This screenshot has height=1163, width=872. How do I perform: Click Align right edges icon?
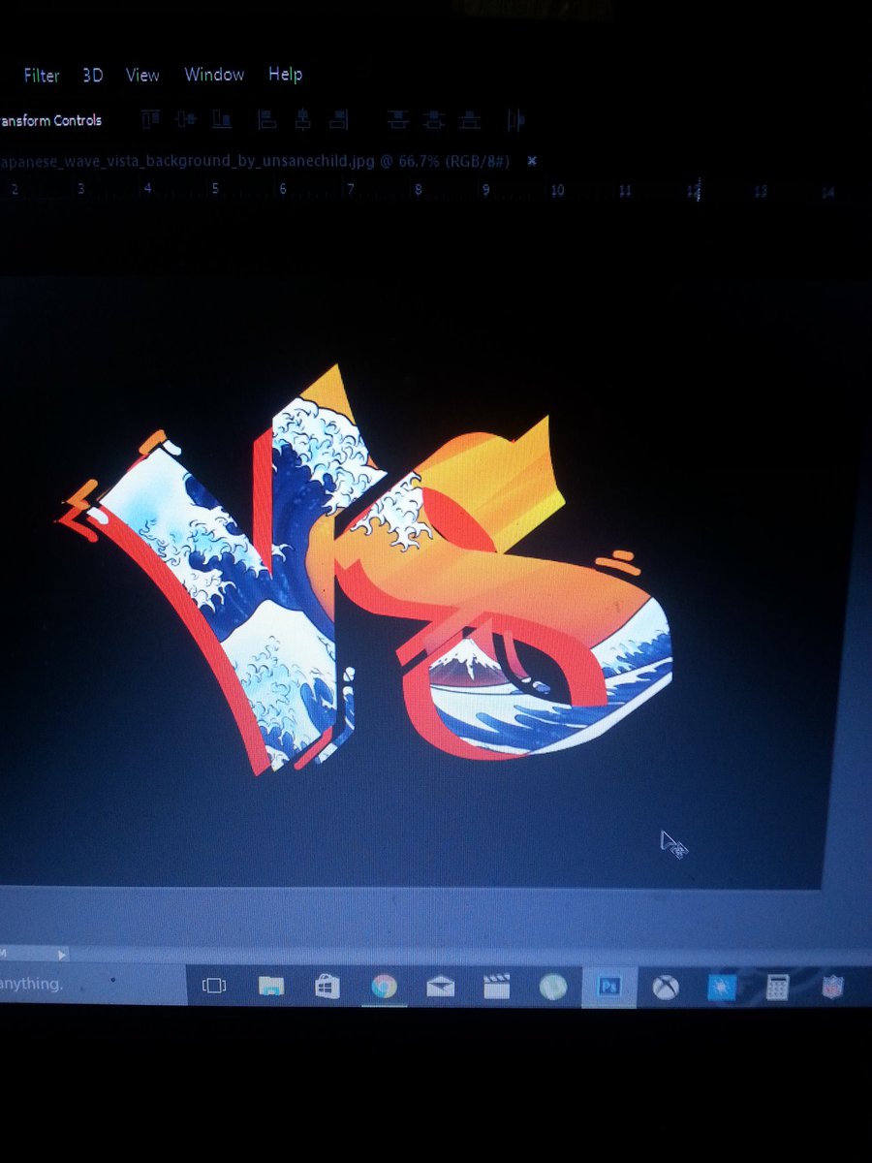[x=337, y=119]
